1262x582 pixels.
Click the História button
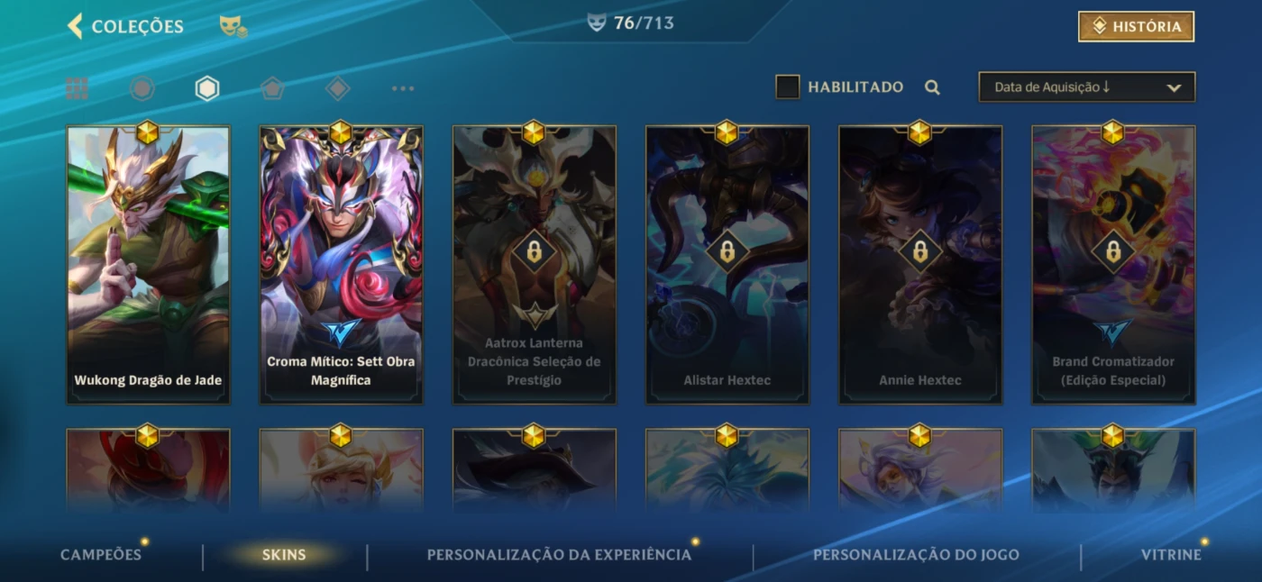tap(1136, 27)
